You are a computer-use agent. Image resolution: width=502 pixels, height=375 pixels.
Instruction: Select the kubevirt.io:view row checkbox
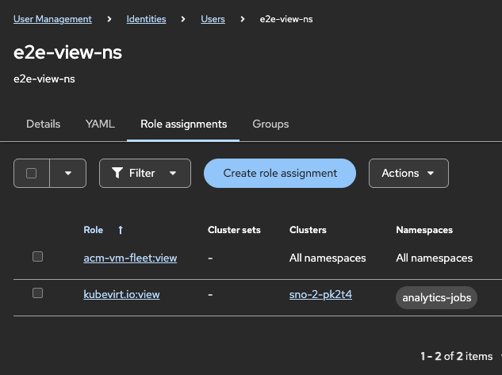pos(37,293)
